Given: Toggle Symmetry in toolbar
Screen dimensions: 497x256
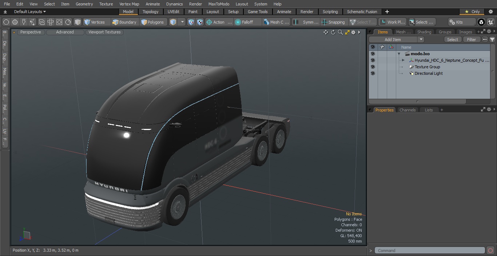Looking at the screenshot, I should click(x=306, y=22).
